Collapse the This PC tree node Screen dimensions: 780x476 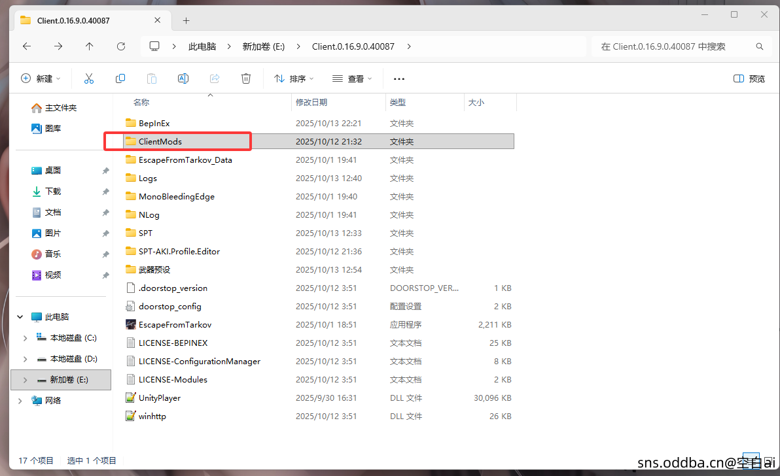pos(20,317)
